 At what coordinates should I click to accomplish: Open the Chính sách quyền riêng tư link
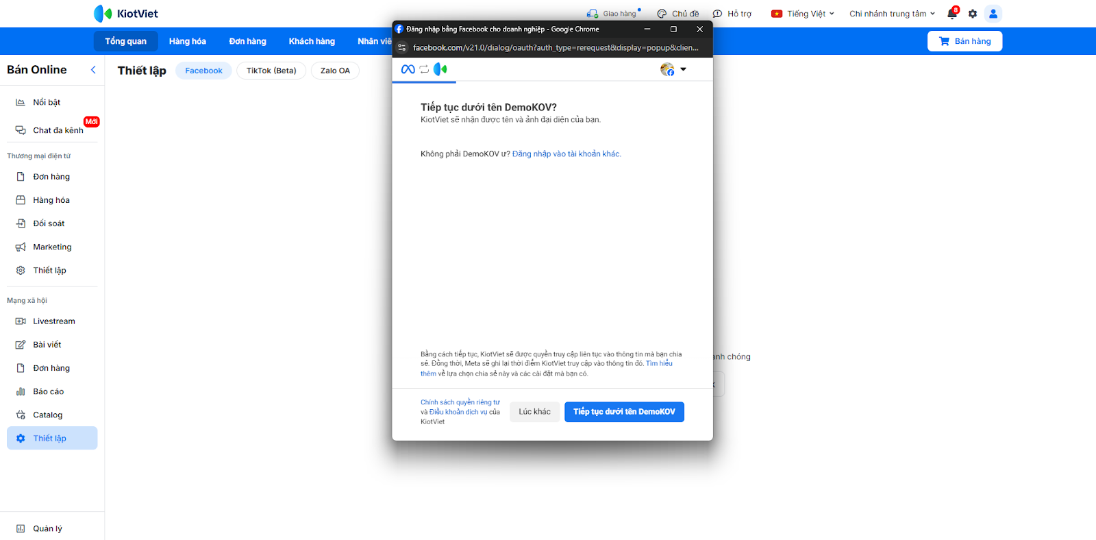tap(460, 402)
